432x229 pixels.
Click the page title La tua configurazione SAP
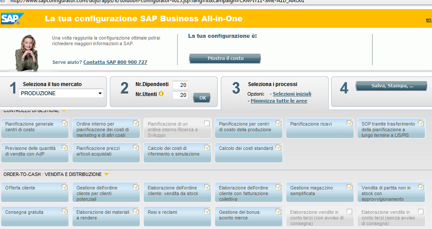tap(143, 19)
